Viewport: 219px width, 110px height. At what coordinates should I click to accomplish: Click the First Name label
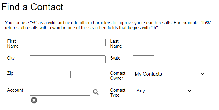tap(13, 43)
